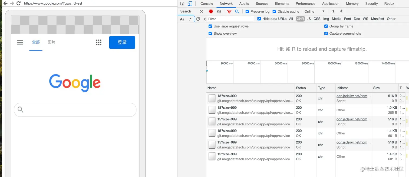Toggle the device toolbar icon
The image size is (409, 177).
click(x=190, y=4)
